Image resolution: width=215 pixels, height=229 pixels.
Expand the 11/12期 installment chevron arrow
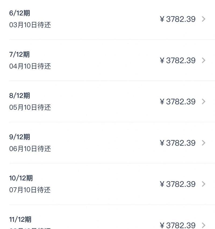[204, 225]
